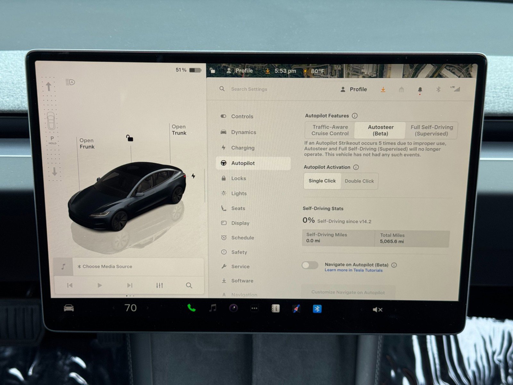Mute audio using the speaker icon

point(377,309)
